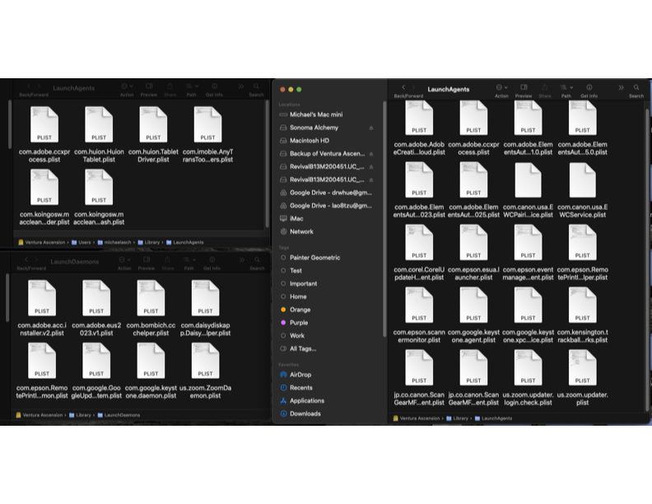Click michaelasch in top-left path bar
Viewport: 652px width, 504px height.
(114, 242)
